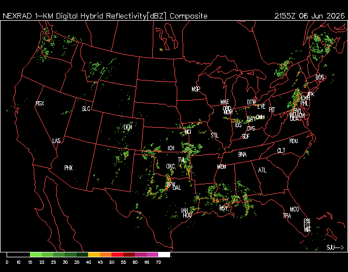Click the MKE airport label

(225, 102)
